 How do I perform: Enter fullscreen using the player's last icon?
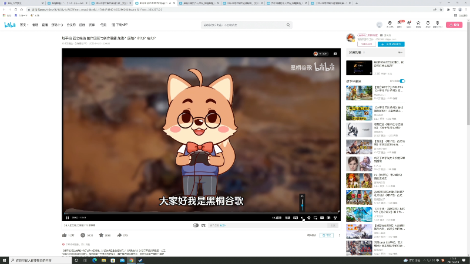coord(335,218)
